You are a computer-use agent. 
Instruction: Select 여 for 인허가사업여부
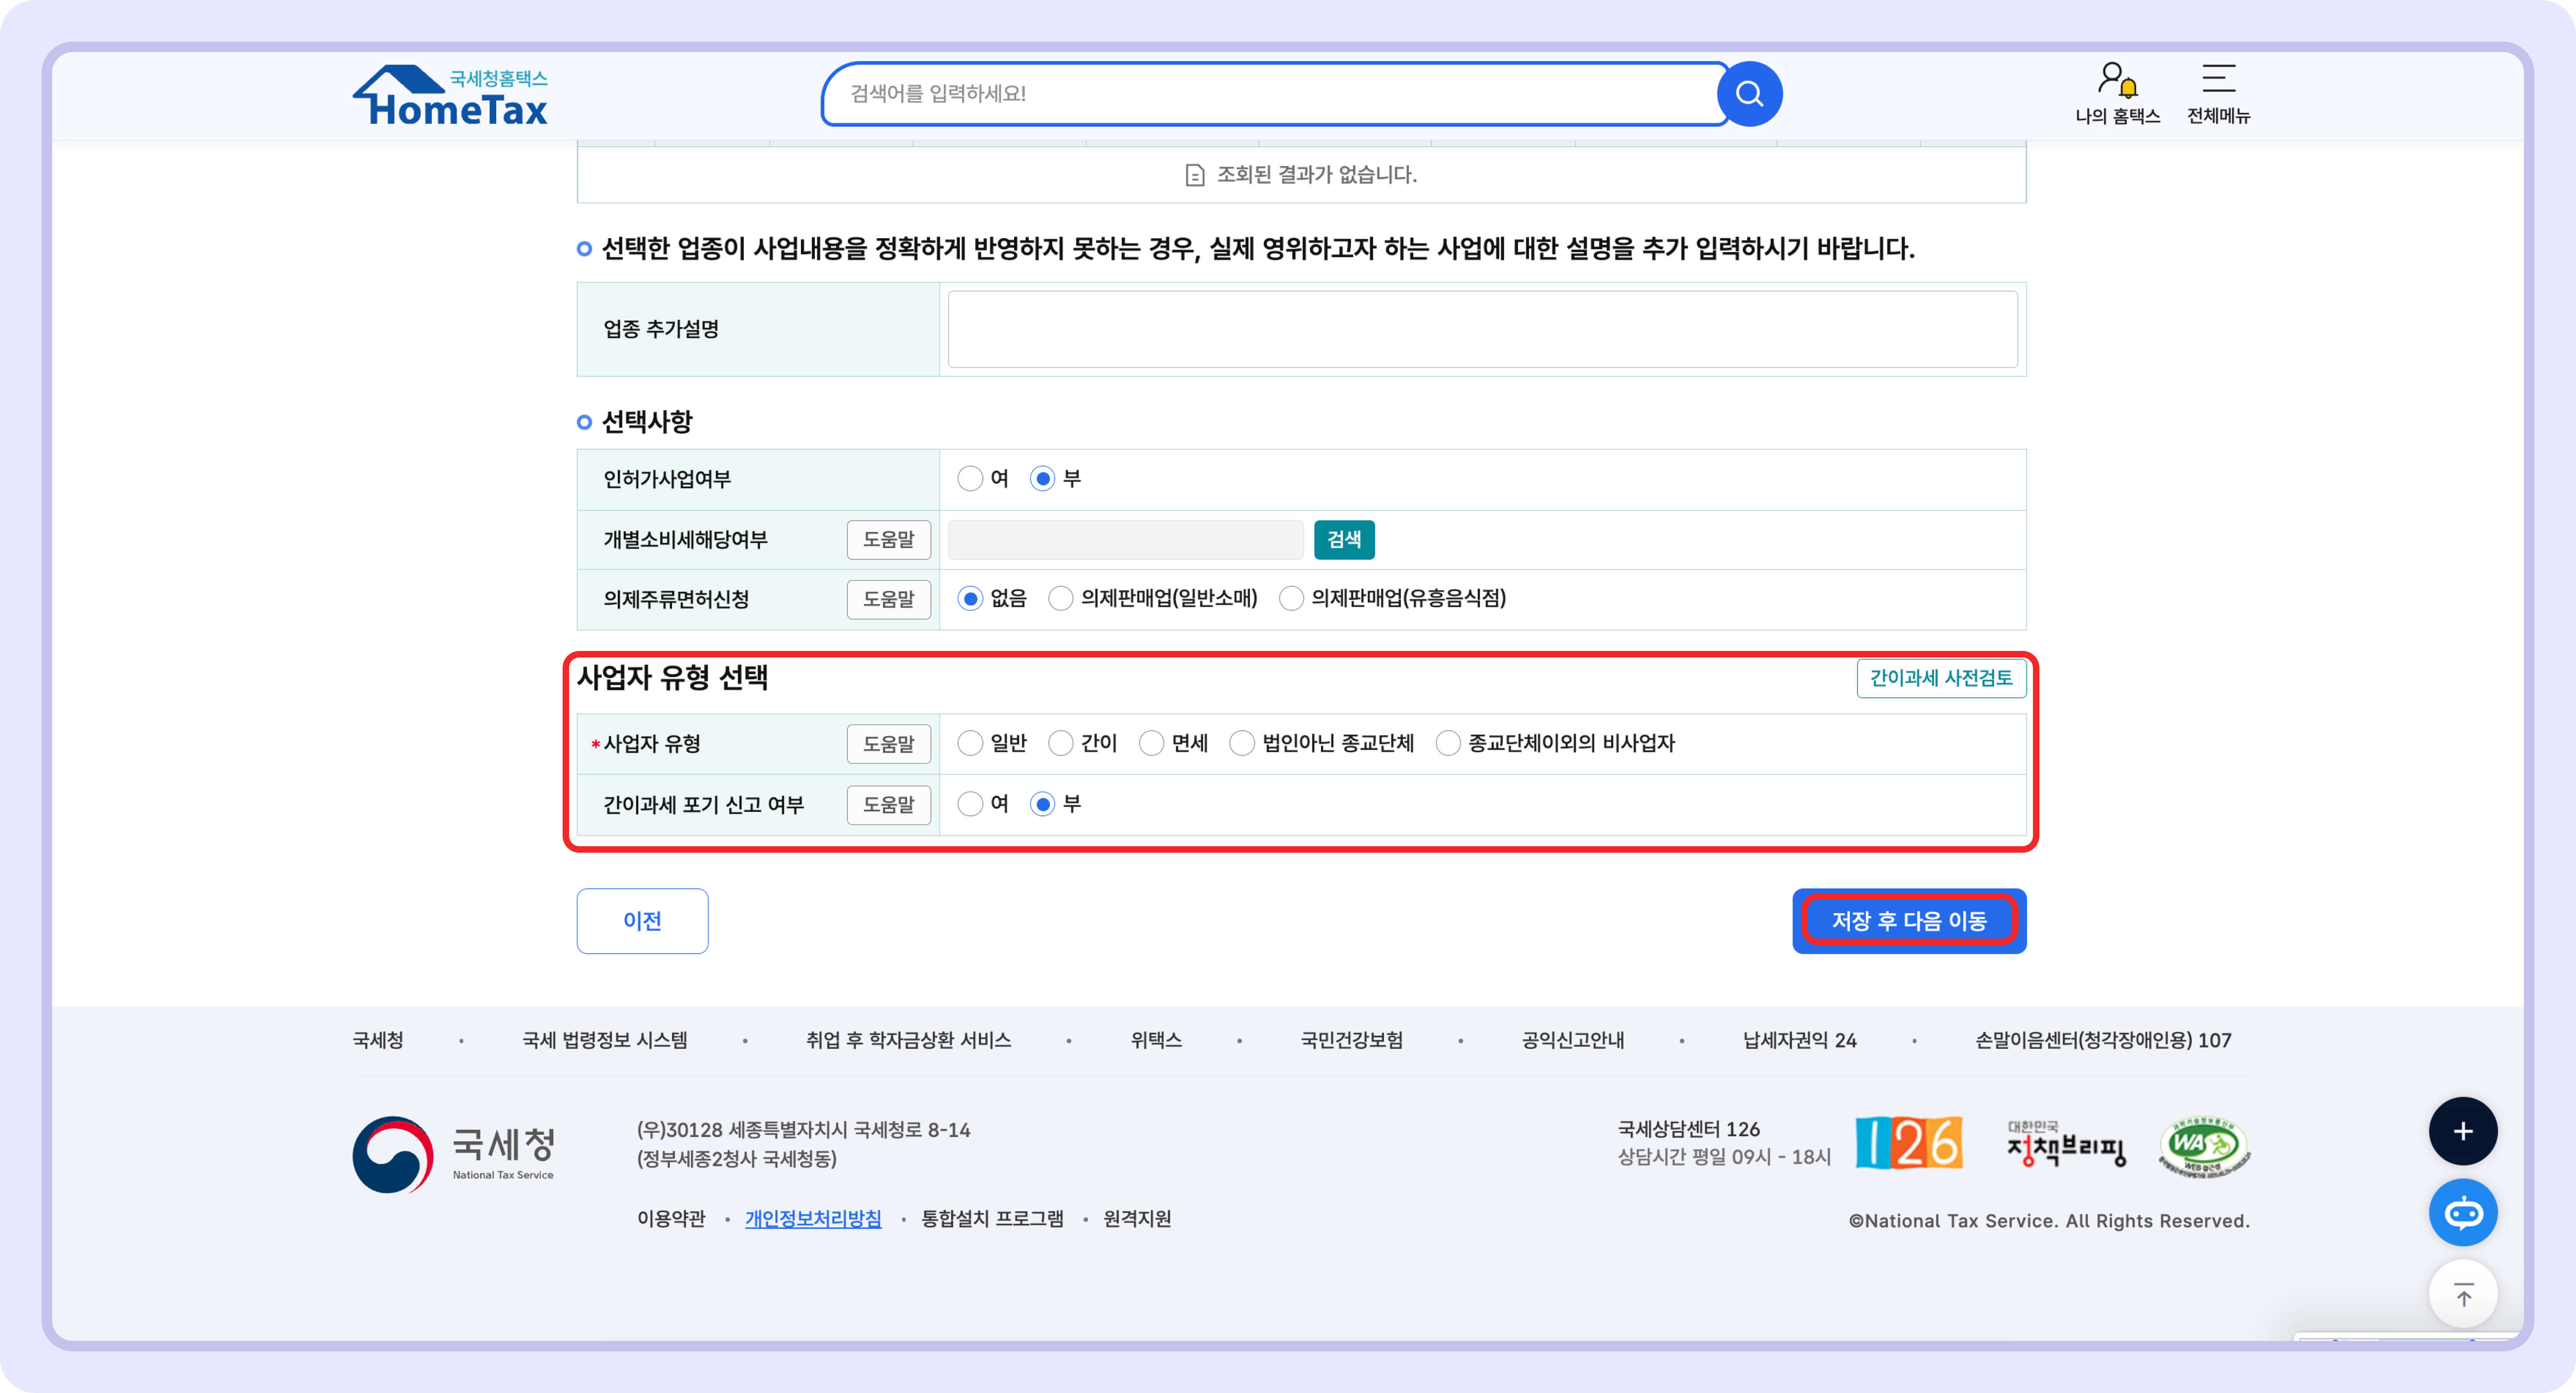(x=970, y=478)
